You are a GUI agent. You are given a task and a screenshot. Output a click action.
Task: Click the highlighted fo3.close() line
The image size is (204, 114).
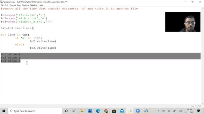11,61
